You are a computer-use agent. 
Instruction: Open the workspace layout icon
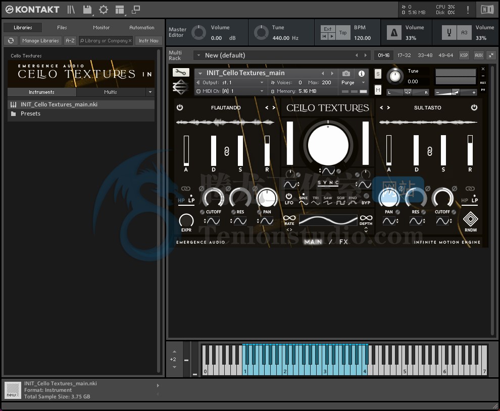coord(120,10)
